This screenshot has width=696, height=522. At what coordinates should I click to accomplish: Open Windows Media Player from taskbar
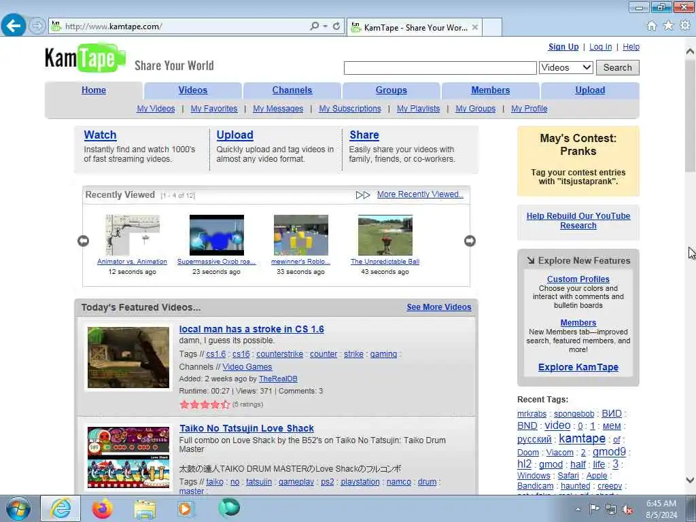pyautogui.click(x=185, y=508)
